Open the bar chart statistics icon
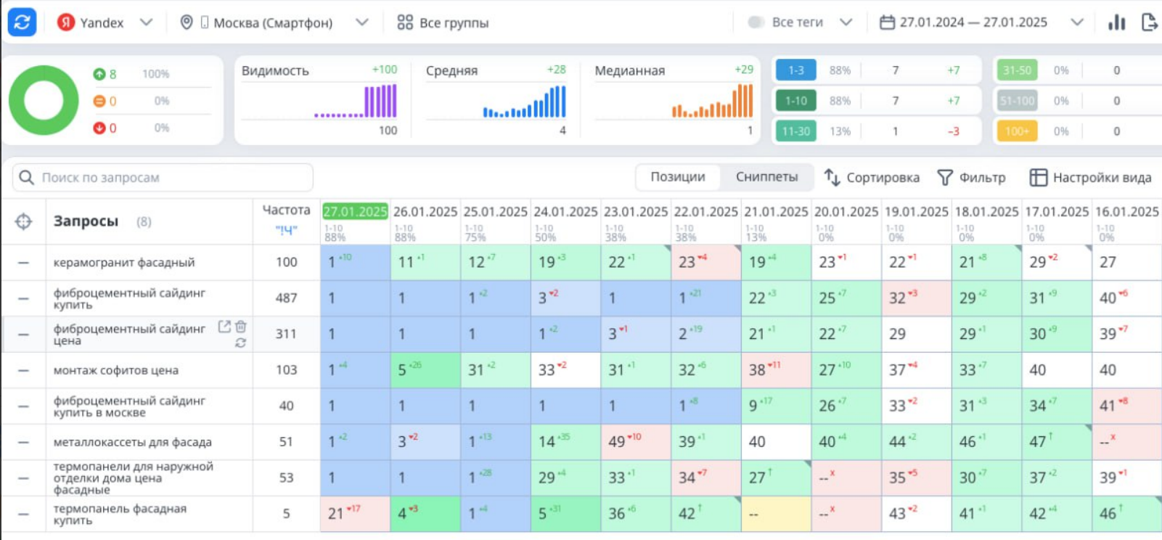The image size is (1162, 540). tap(1116, 22)
